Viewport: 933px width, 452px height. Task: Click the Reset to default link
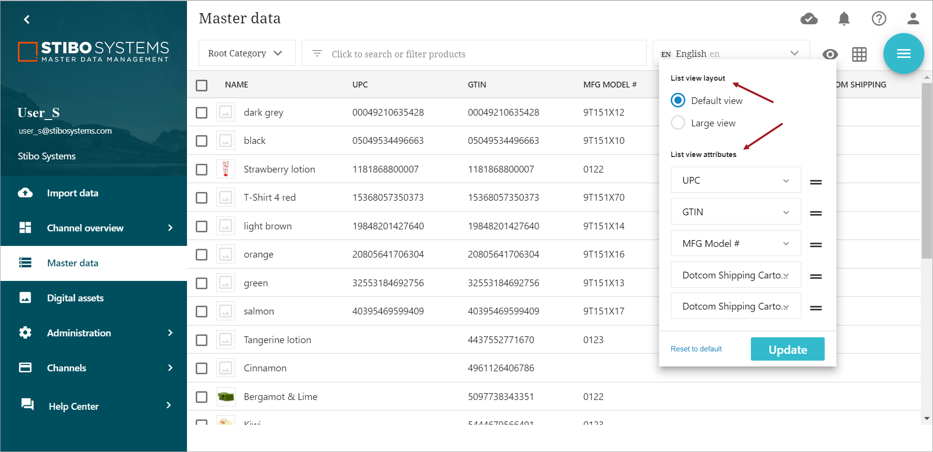(696, 349)
